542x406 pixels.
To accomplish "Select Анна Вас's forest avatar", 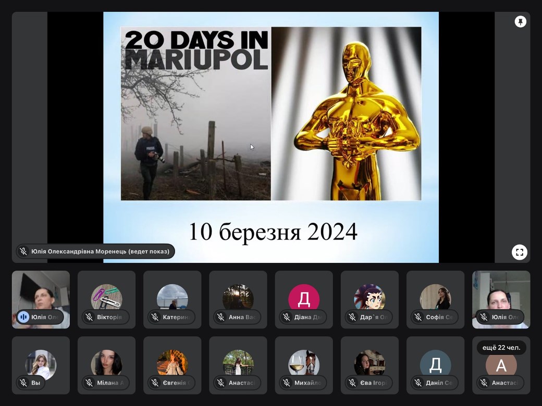I will click(x=238, y=298).
